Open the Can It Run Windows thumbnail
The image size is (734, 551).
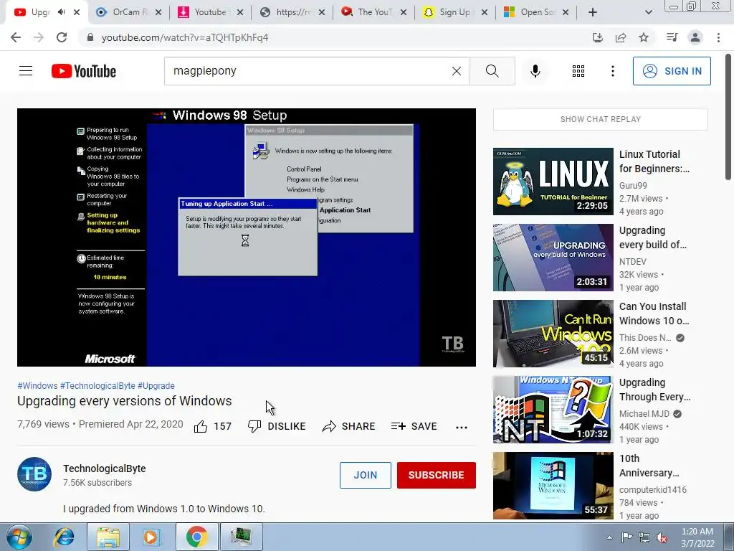[553, 333]
